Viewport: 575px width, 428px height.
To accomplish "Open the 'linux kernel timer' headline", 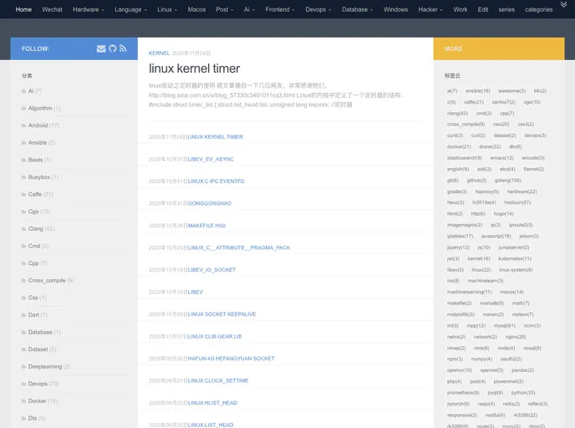I will [195, 69].
